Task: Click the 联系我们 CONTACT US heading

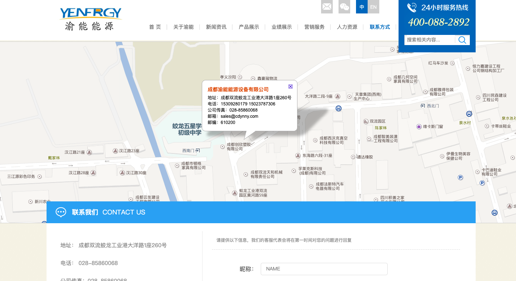Action: [109, 212]
